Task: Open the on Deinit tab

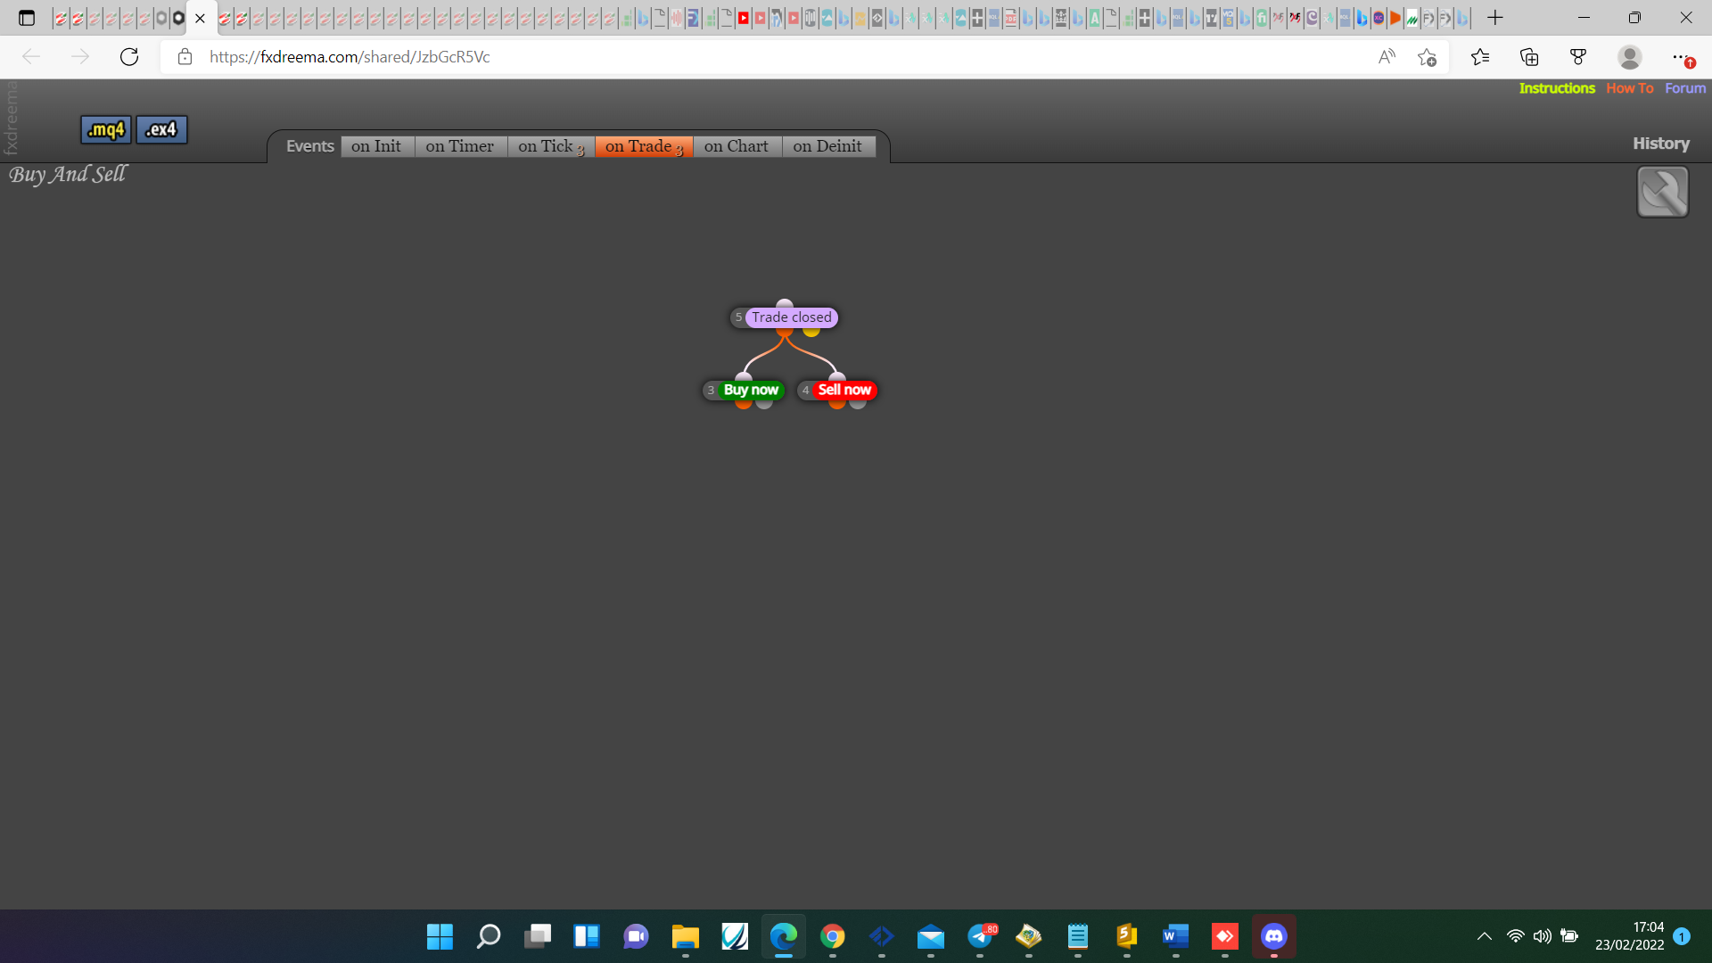Action: 827,146
